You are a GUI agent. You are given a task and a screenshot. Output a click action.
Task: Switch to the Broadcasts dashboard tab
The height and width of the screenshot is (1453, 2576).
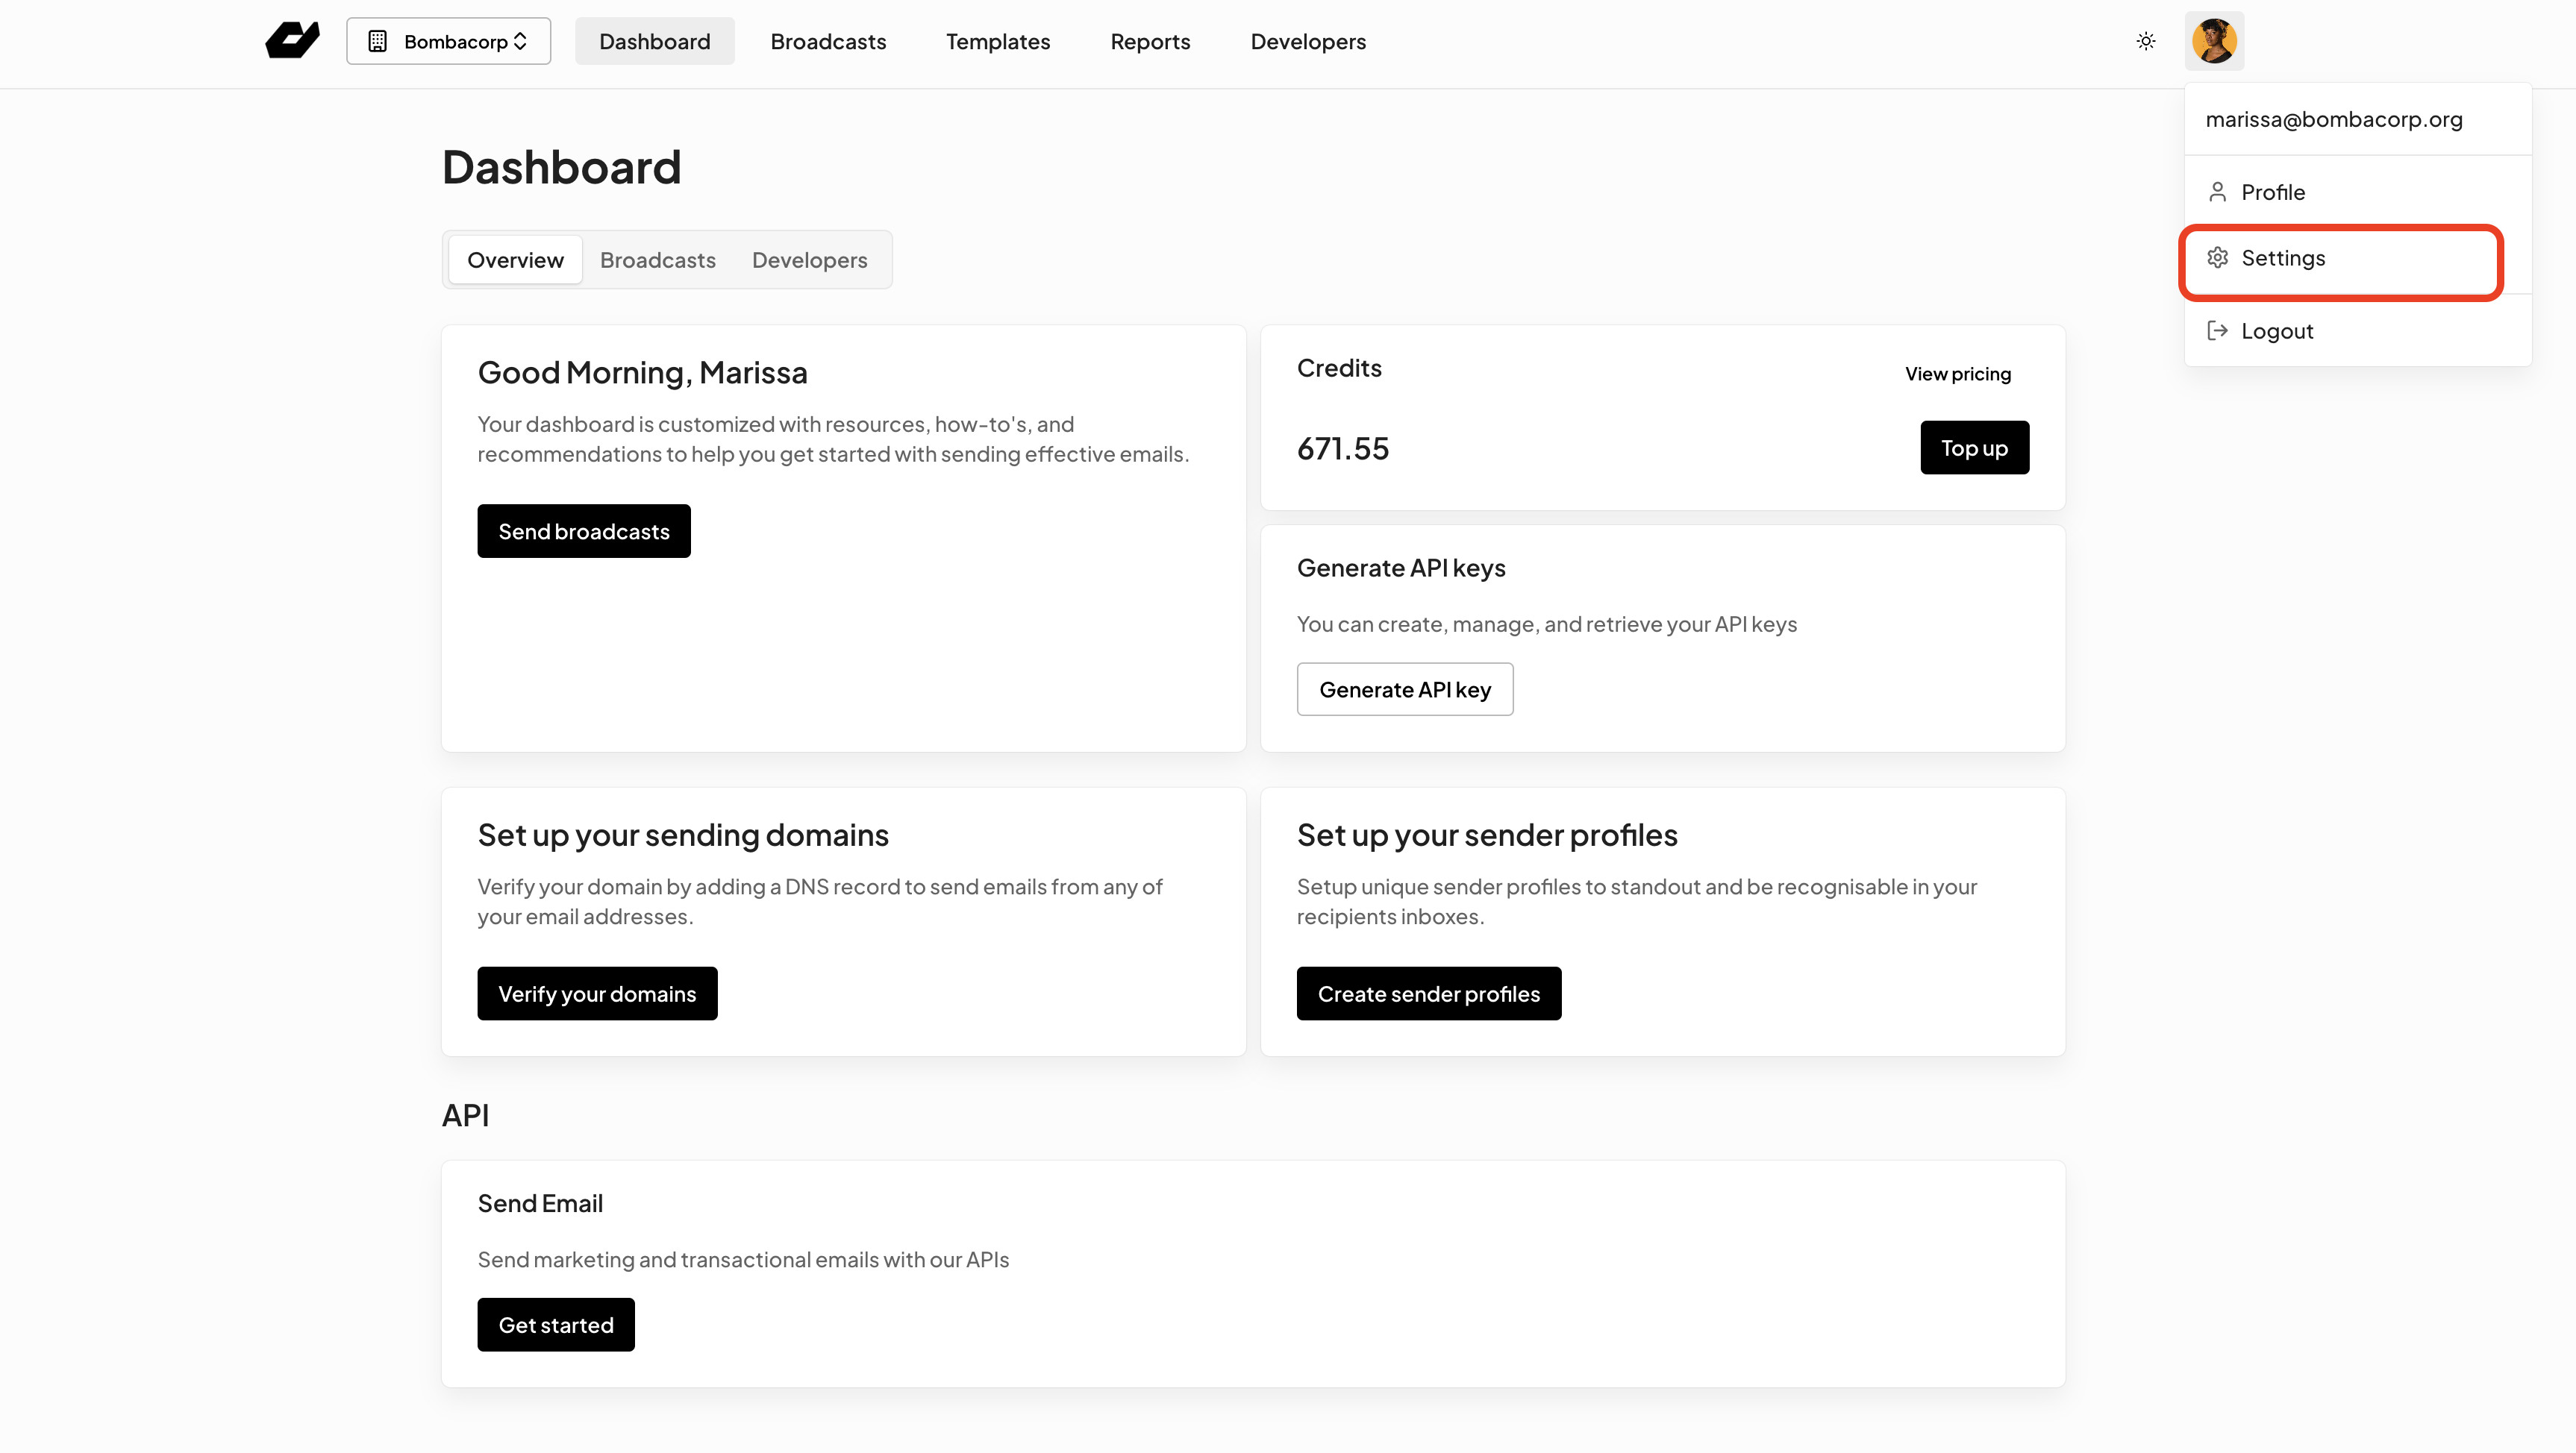[658, 260]
